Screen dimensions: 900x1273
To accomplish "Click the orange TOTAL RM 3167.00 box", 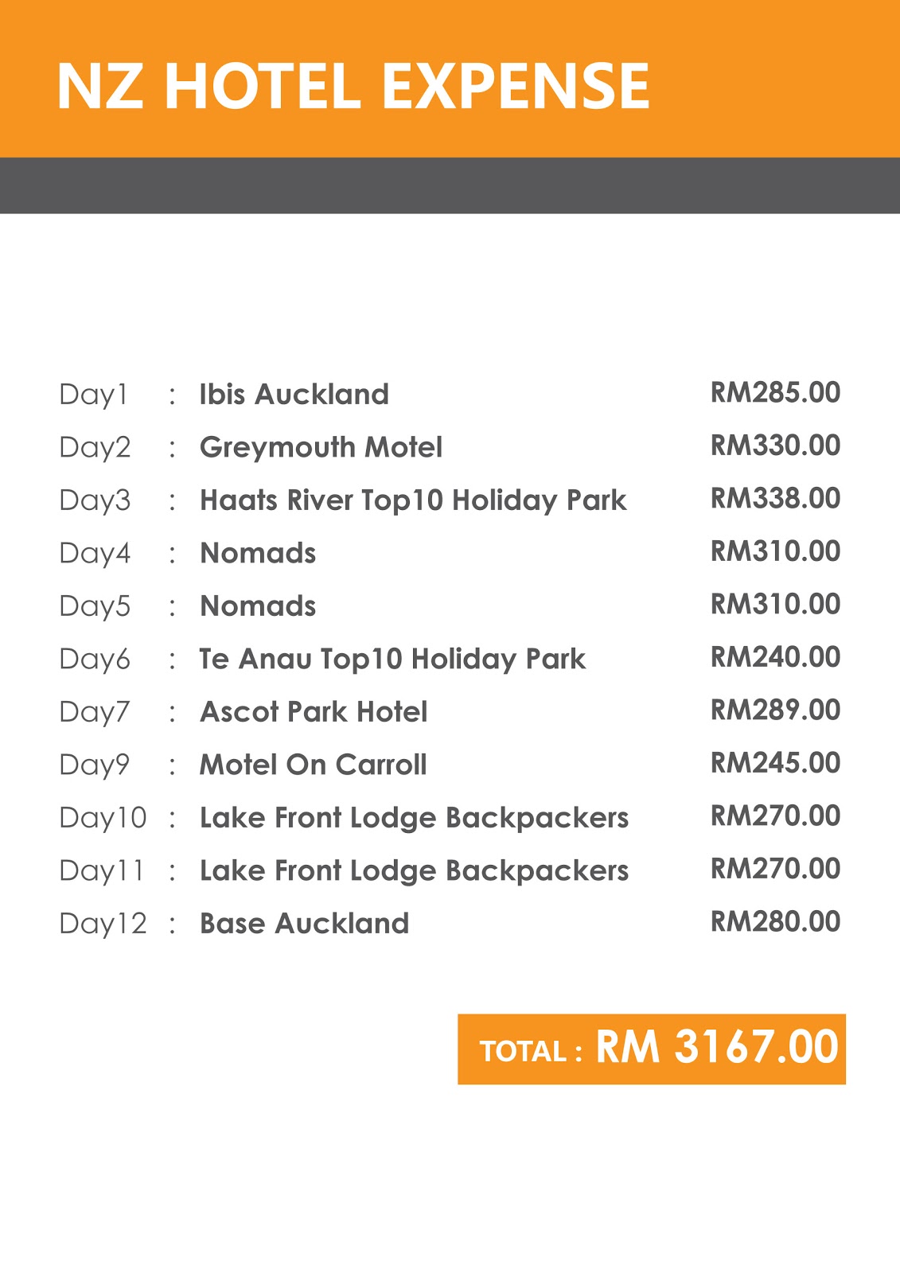I will click(652, 1049).
